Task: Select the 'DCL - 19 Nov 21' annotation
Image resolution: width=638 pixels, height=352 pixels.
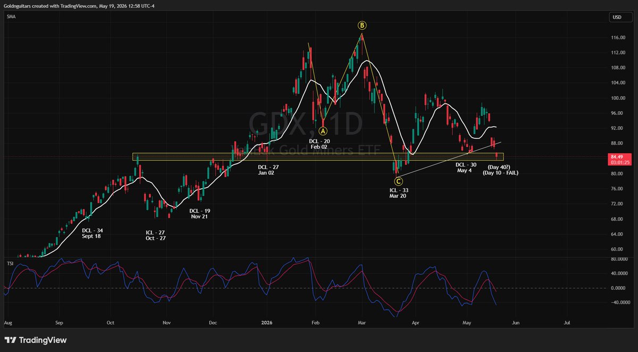Action: click(200, 213)
